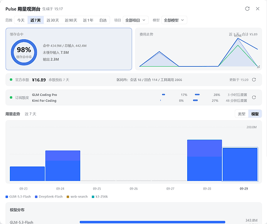The image size is (267, 224).
Task: Click the 09-28 usage bar
Action: coord(205,160)
